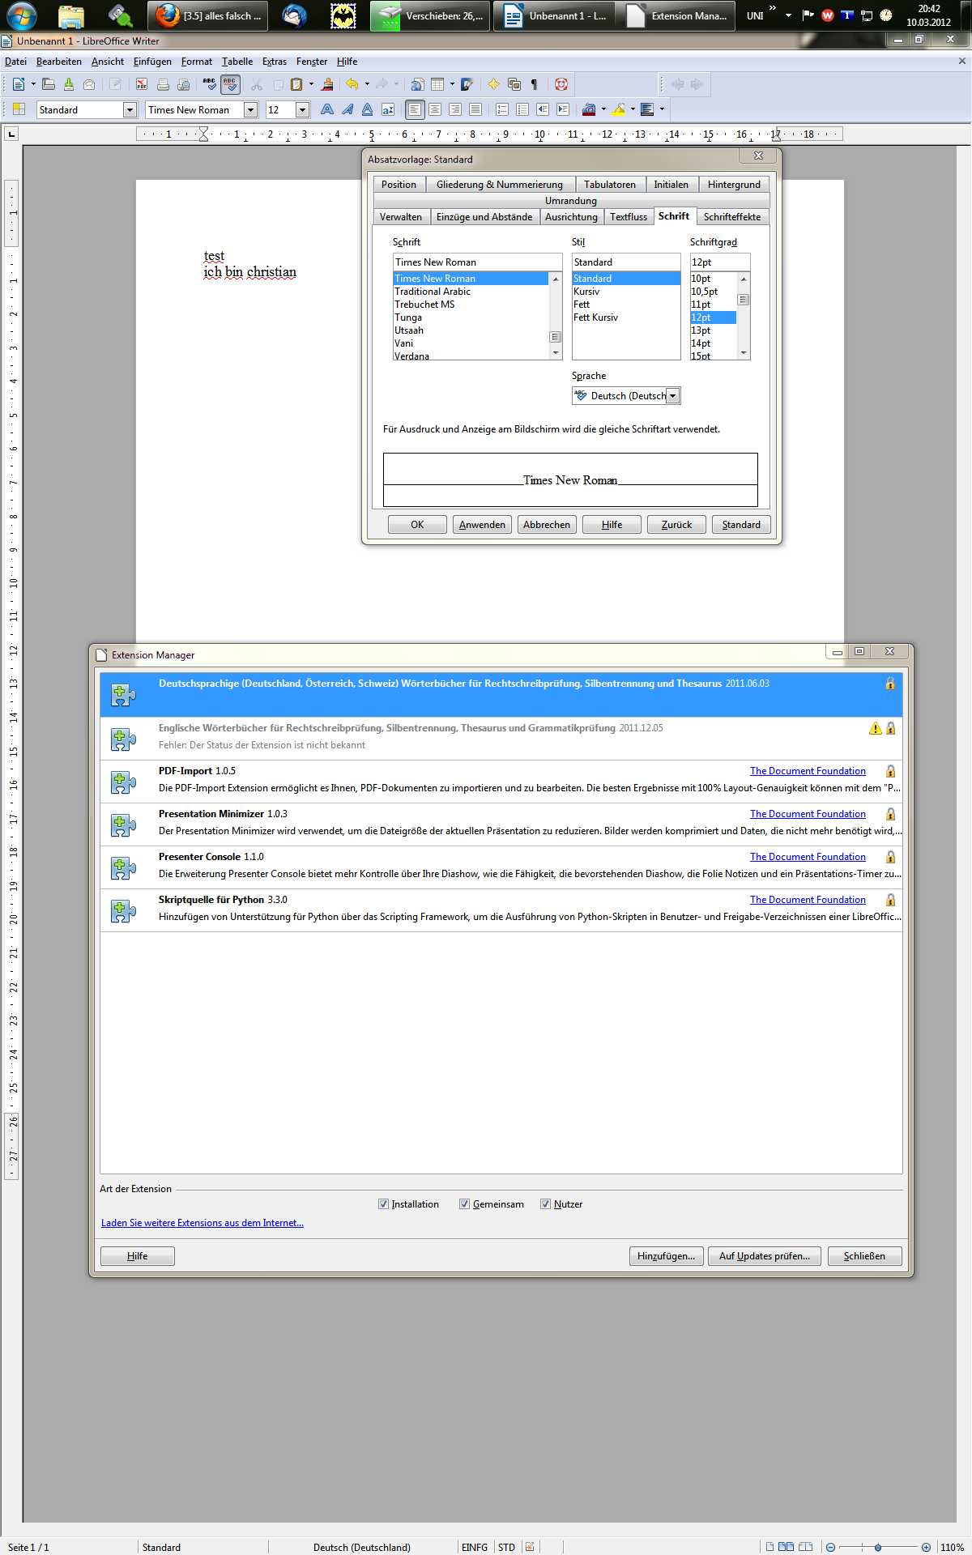Open The Document Foundation link for PDF-Import

pos(808,771)
